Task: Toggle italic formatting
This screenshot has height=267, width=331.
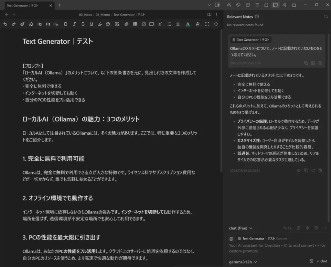Action: 74,24
